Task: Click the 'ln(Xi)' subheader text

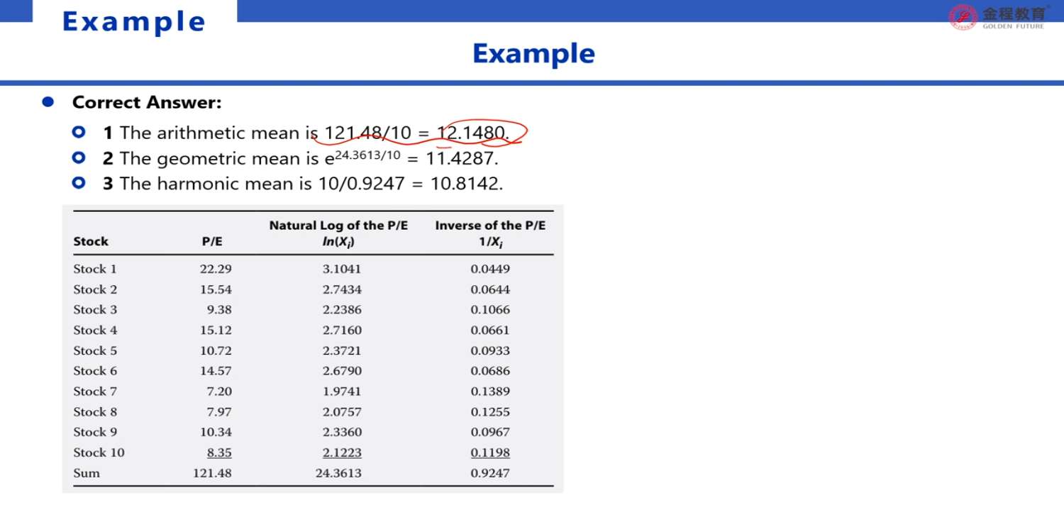Action: (x=338, y=242)
